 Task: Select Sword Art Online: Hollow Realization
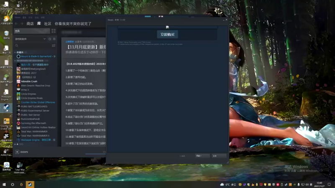38,127
